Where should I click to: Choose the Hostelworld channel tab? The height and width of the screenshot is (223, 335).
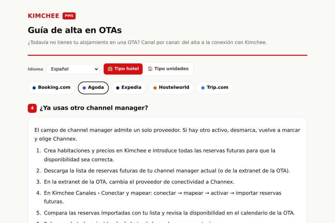point(171,88)
